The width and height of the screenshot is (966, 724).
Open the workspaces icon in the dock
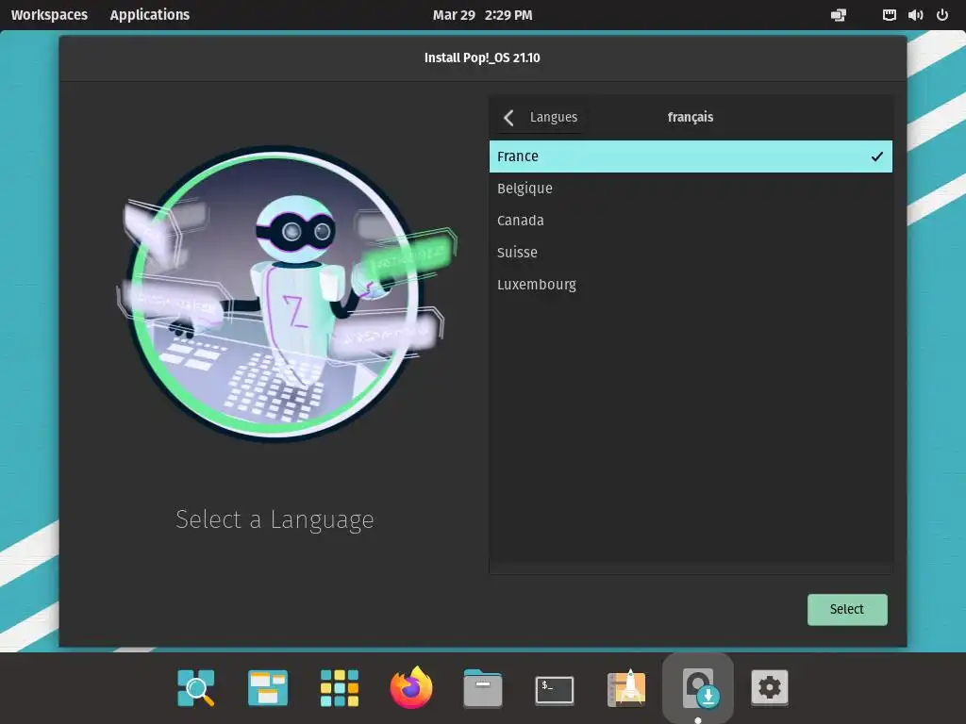point(268,687)
